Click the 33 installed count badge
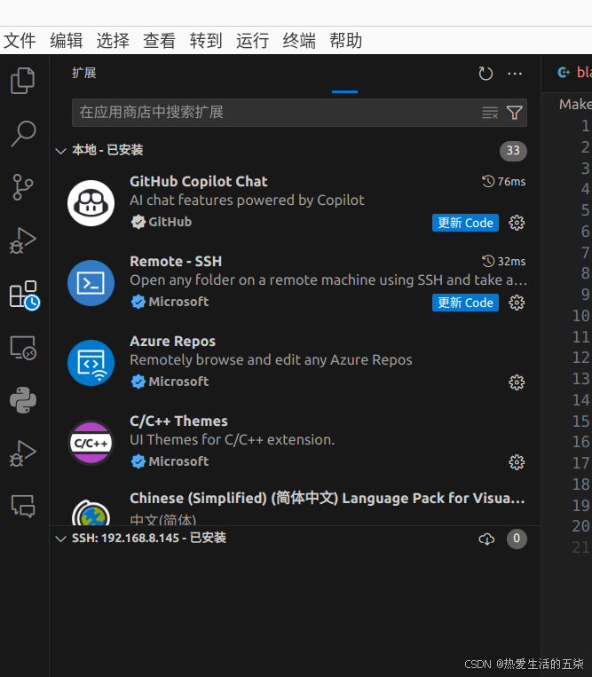The height and width of the screenshot is (677, 592). click(x=513, y=151)
